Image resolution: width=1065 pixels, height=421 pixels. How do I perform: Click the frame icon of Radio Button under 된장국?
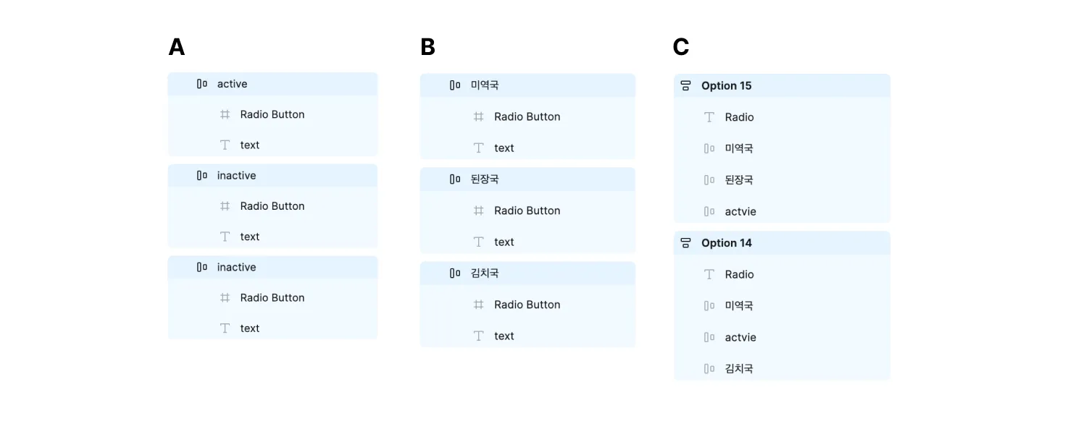click(478, 210)
